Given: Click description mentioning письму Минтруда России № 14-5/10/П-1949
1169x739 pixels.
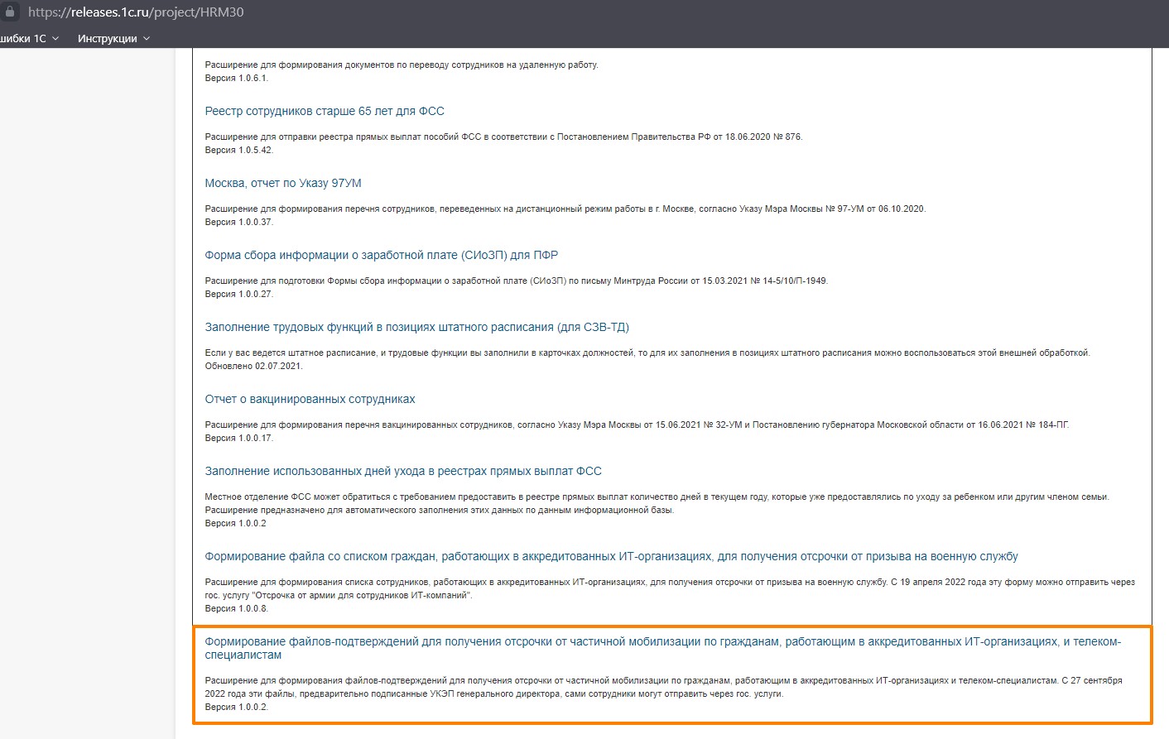Looking at the screenshot, I should [x=517, y=281].
